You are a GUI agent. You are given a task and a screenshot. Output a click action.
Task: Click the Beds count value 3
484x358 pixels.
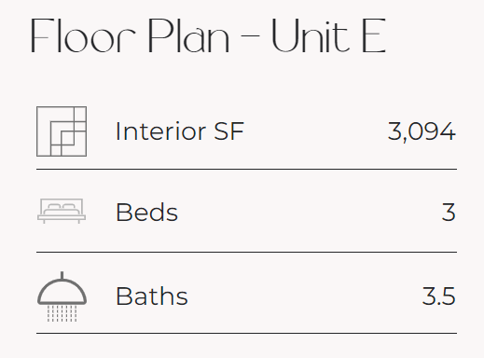pyautogui.click(x=449, y=213)
